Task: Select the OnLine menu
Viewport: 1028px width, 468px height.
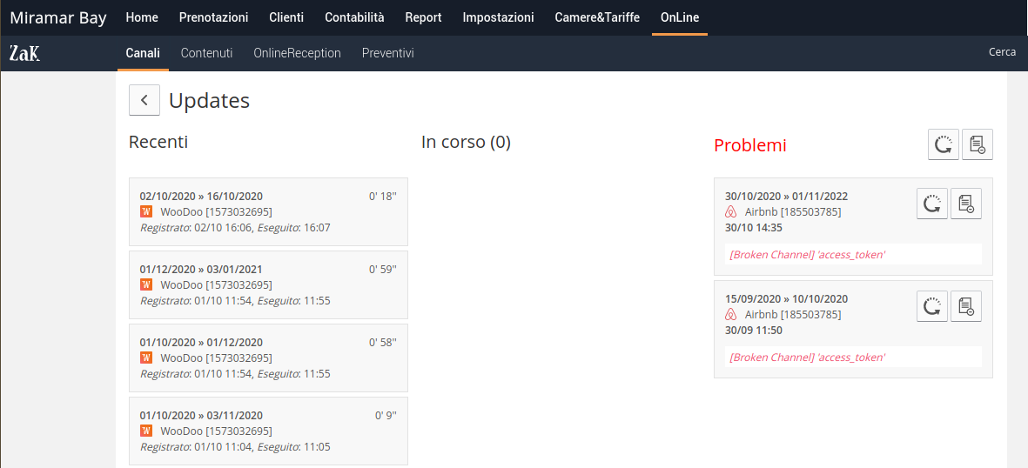Action: click(x=680, y=17)
